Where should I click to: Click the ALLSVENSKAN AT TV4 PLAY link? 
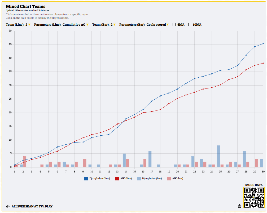(x=32, y=206)
